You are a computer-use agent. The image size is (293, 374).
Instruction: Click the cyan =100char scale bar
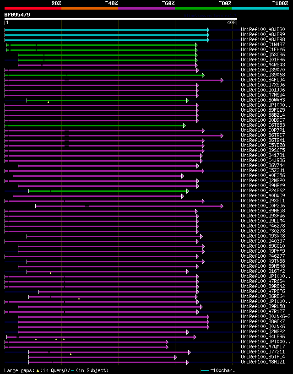click(x=205, y=371)
